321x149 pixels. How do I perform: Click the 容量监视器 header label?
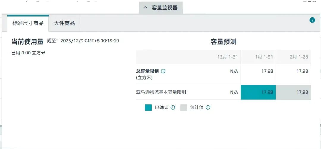[x=165, y=8]
